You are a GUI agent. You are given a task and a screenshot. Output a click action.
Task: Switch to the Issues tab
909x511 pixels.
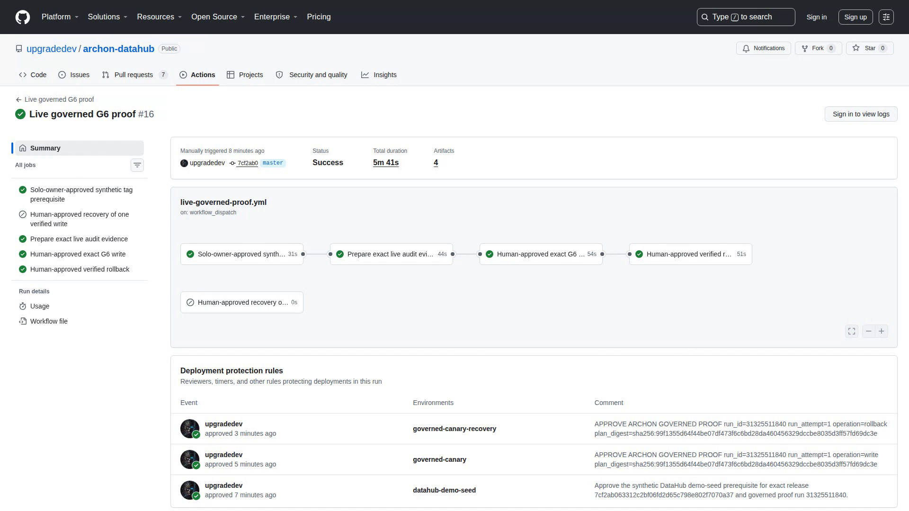[74, 75]
